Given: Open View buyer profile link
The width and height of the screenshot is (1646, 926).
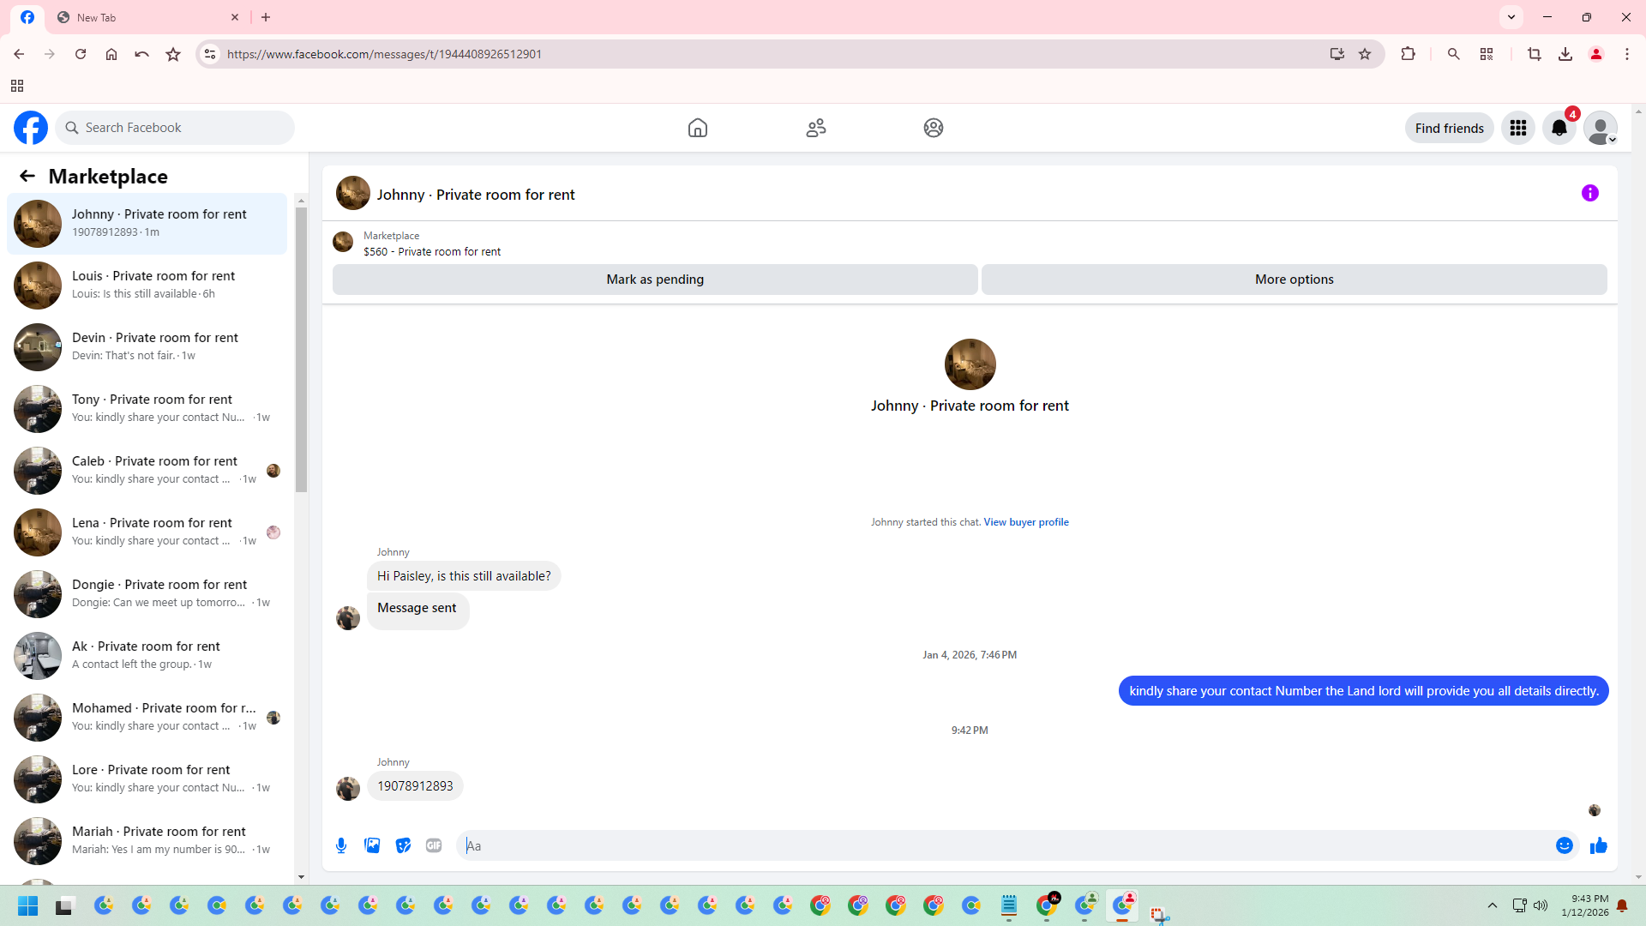Looking at the screenshot, I should click(1025, 522).
